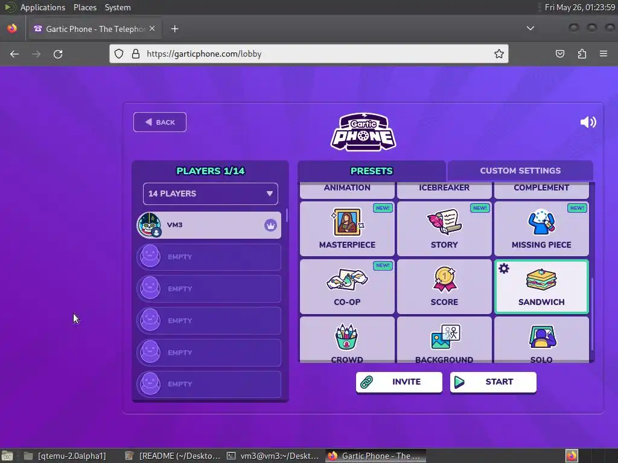Select the Sandwich preset card

541,286
